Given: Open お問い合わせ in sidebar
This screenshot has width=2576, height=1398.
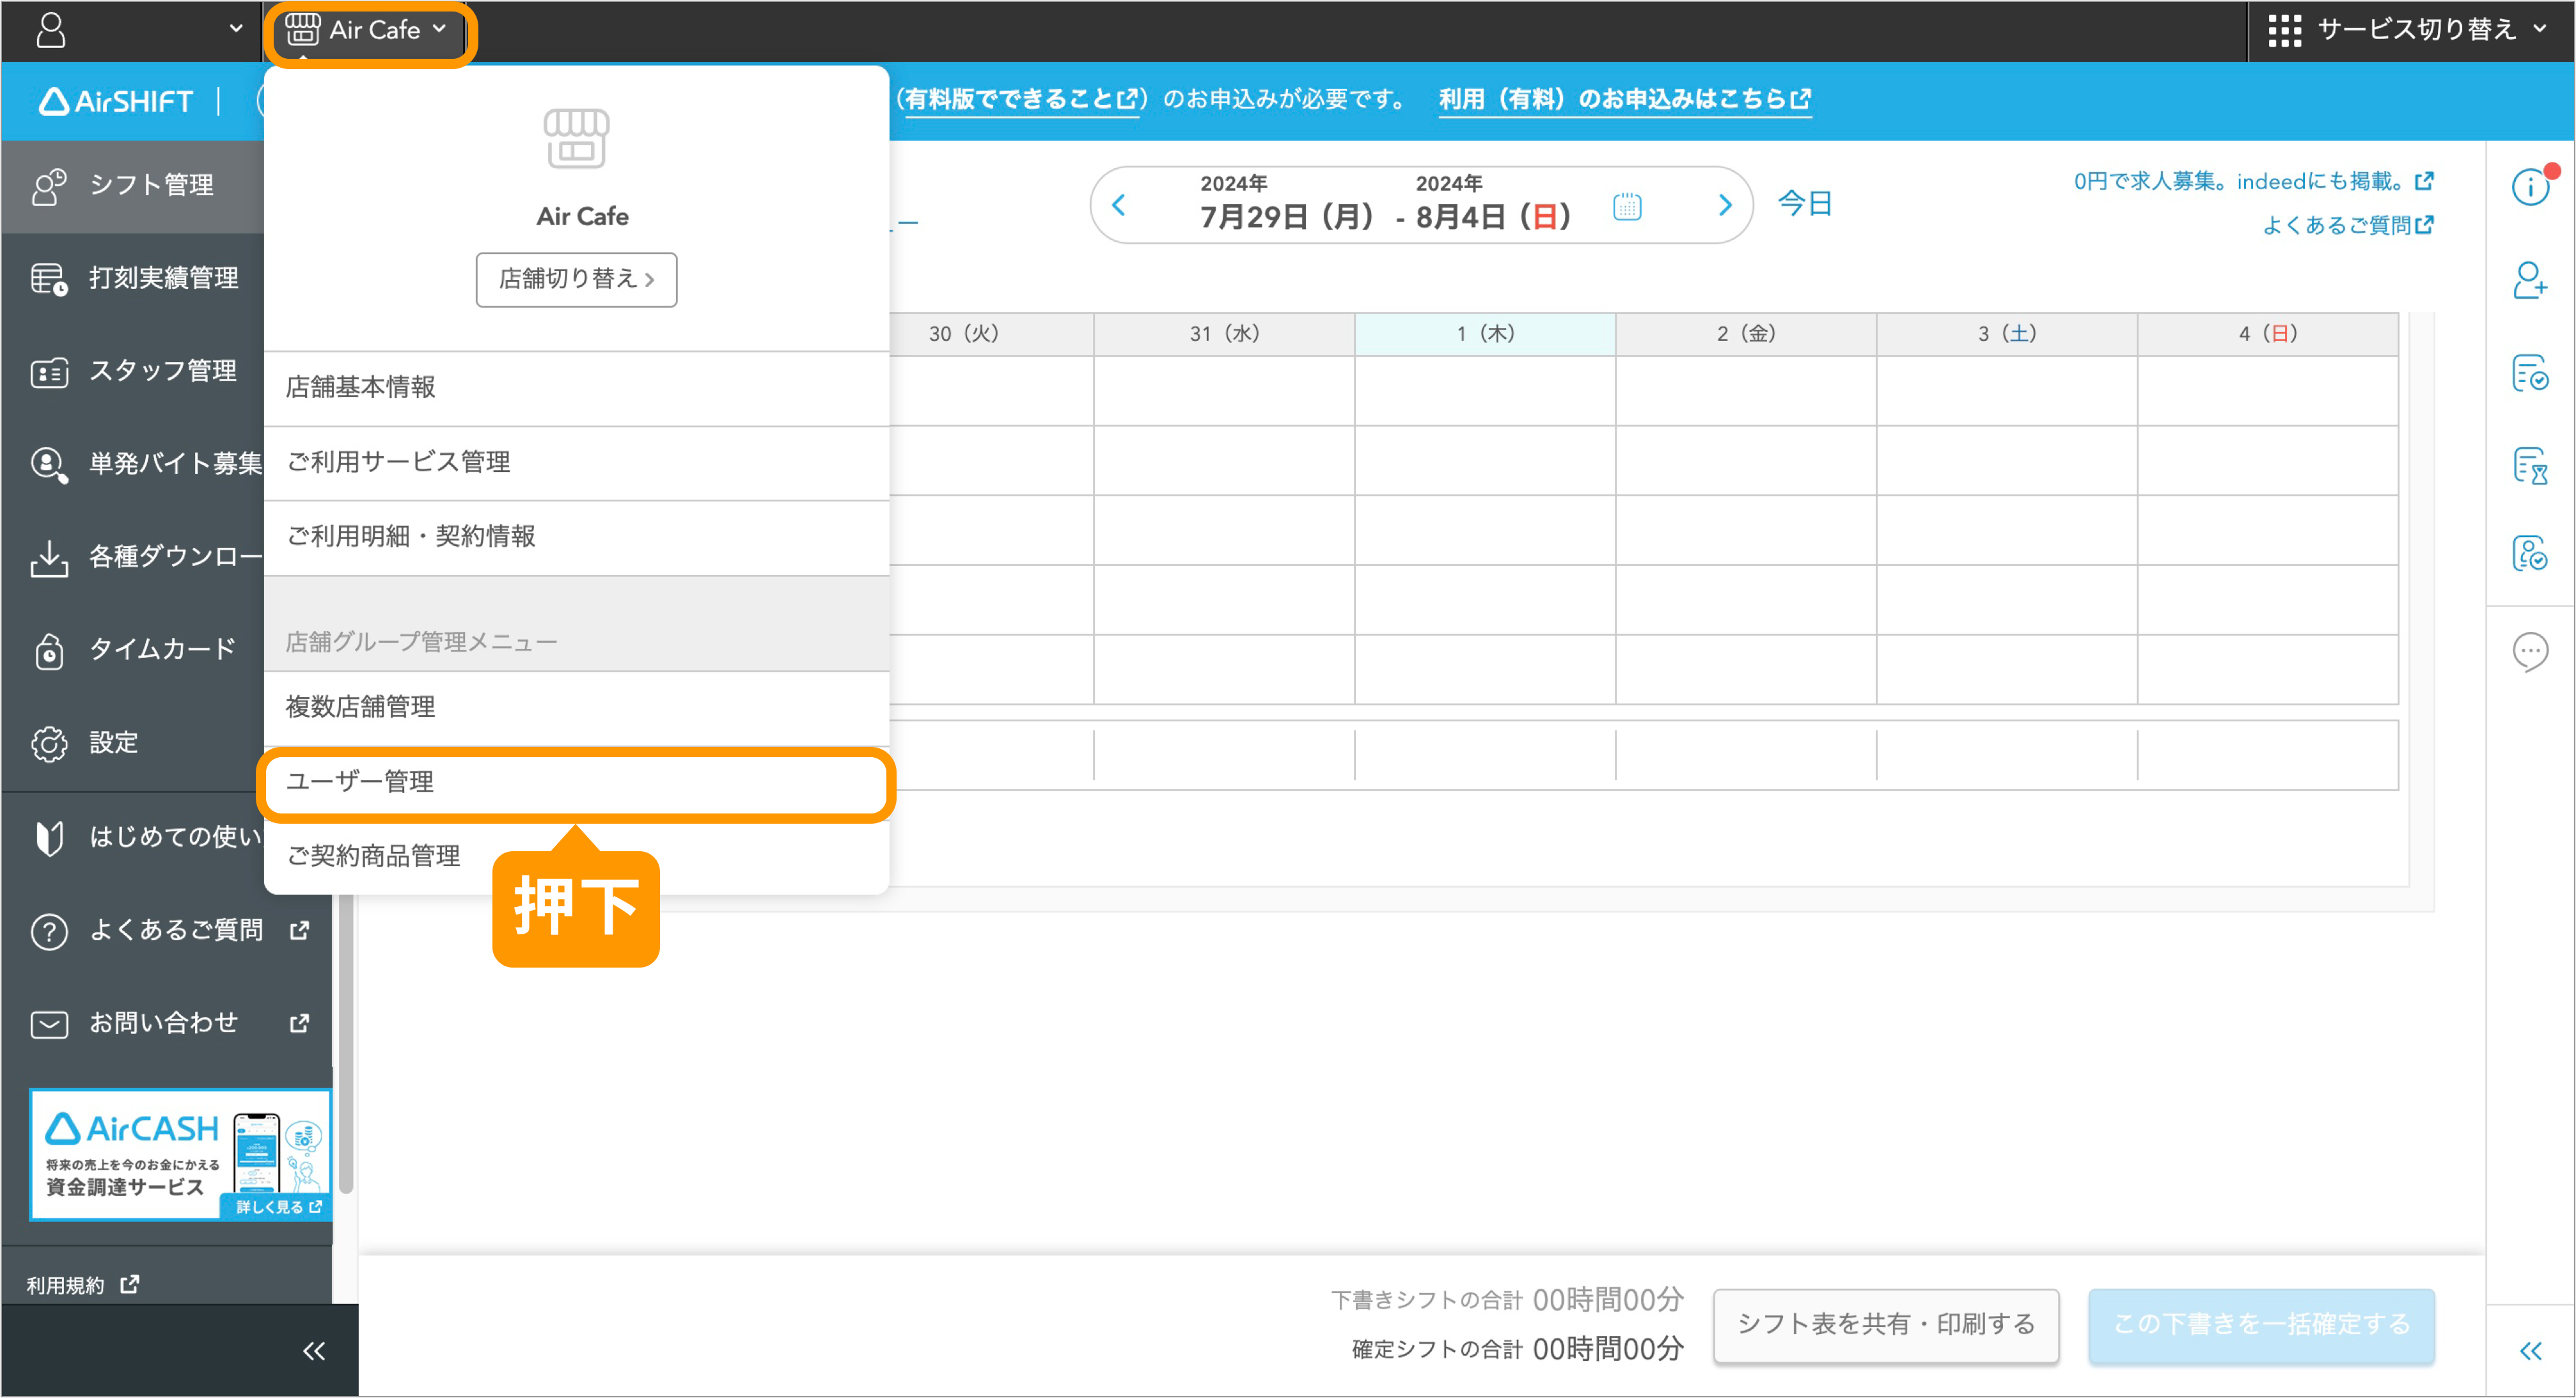Looking at the screenshot, I should coord(167,1024).
